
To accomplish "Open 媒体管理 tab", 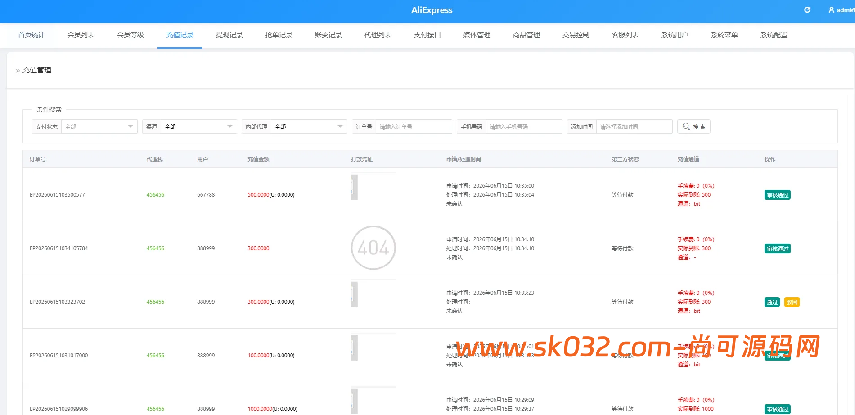I will [x=477, y=35].
